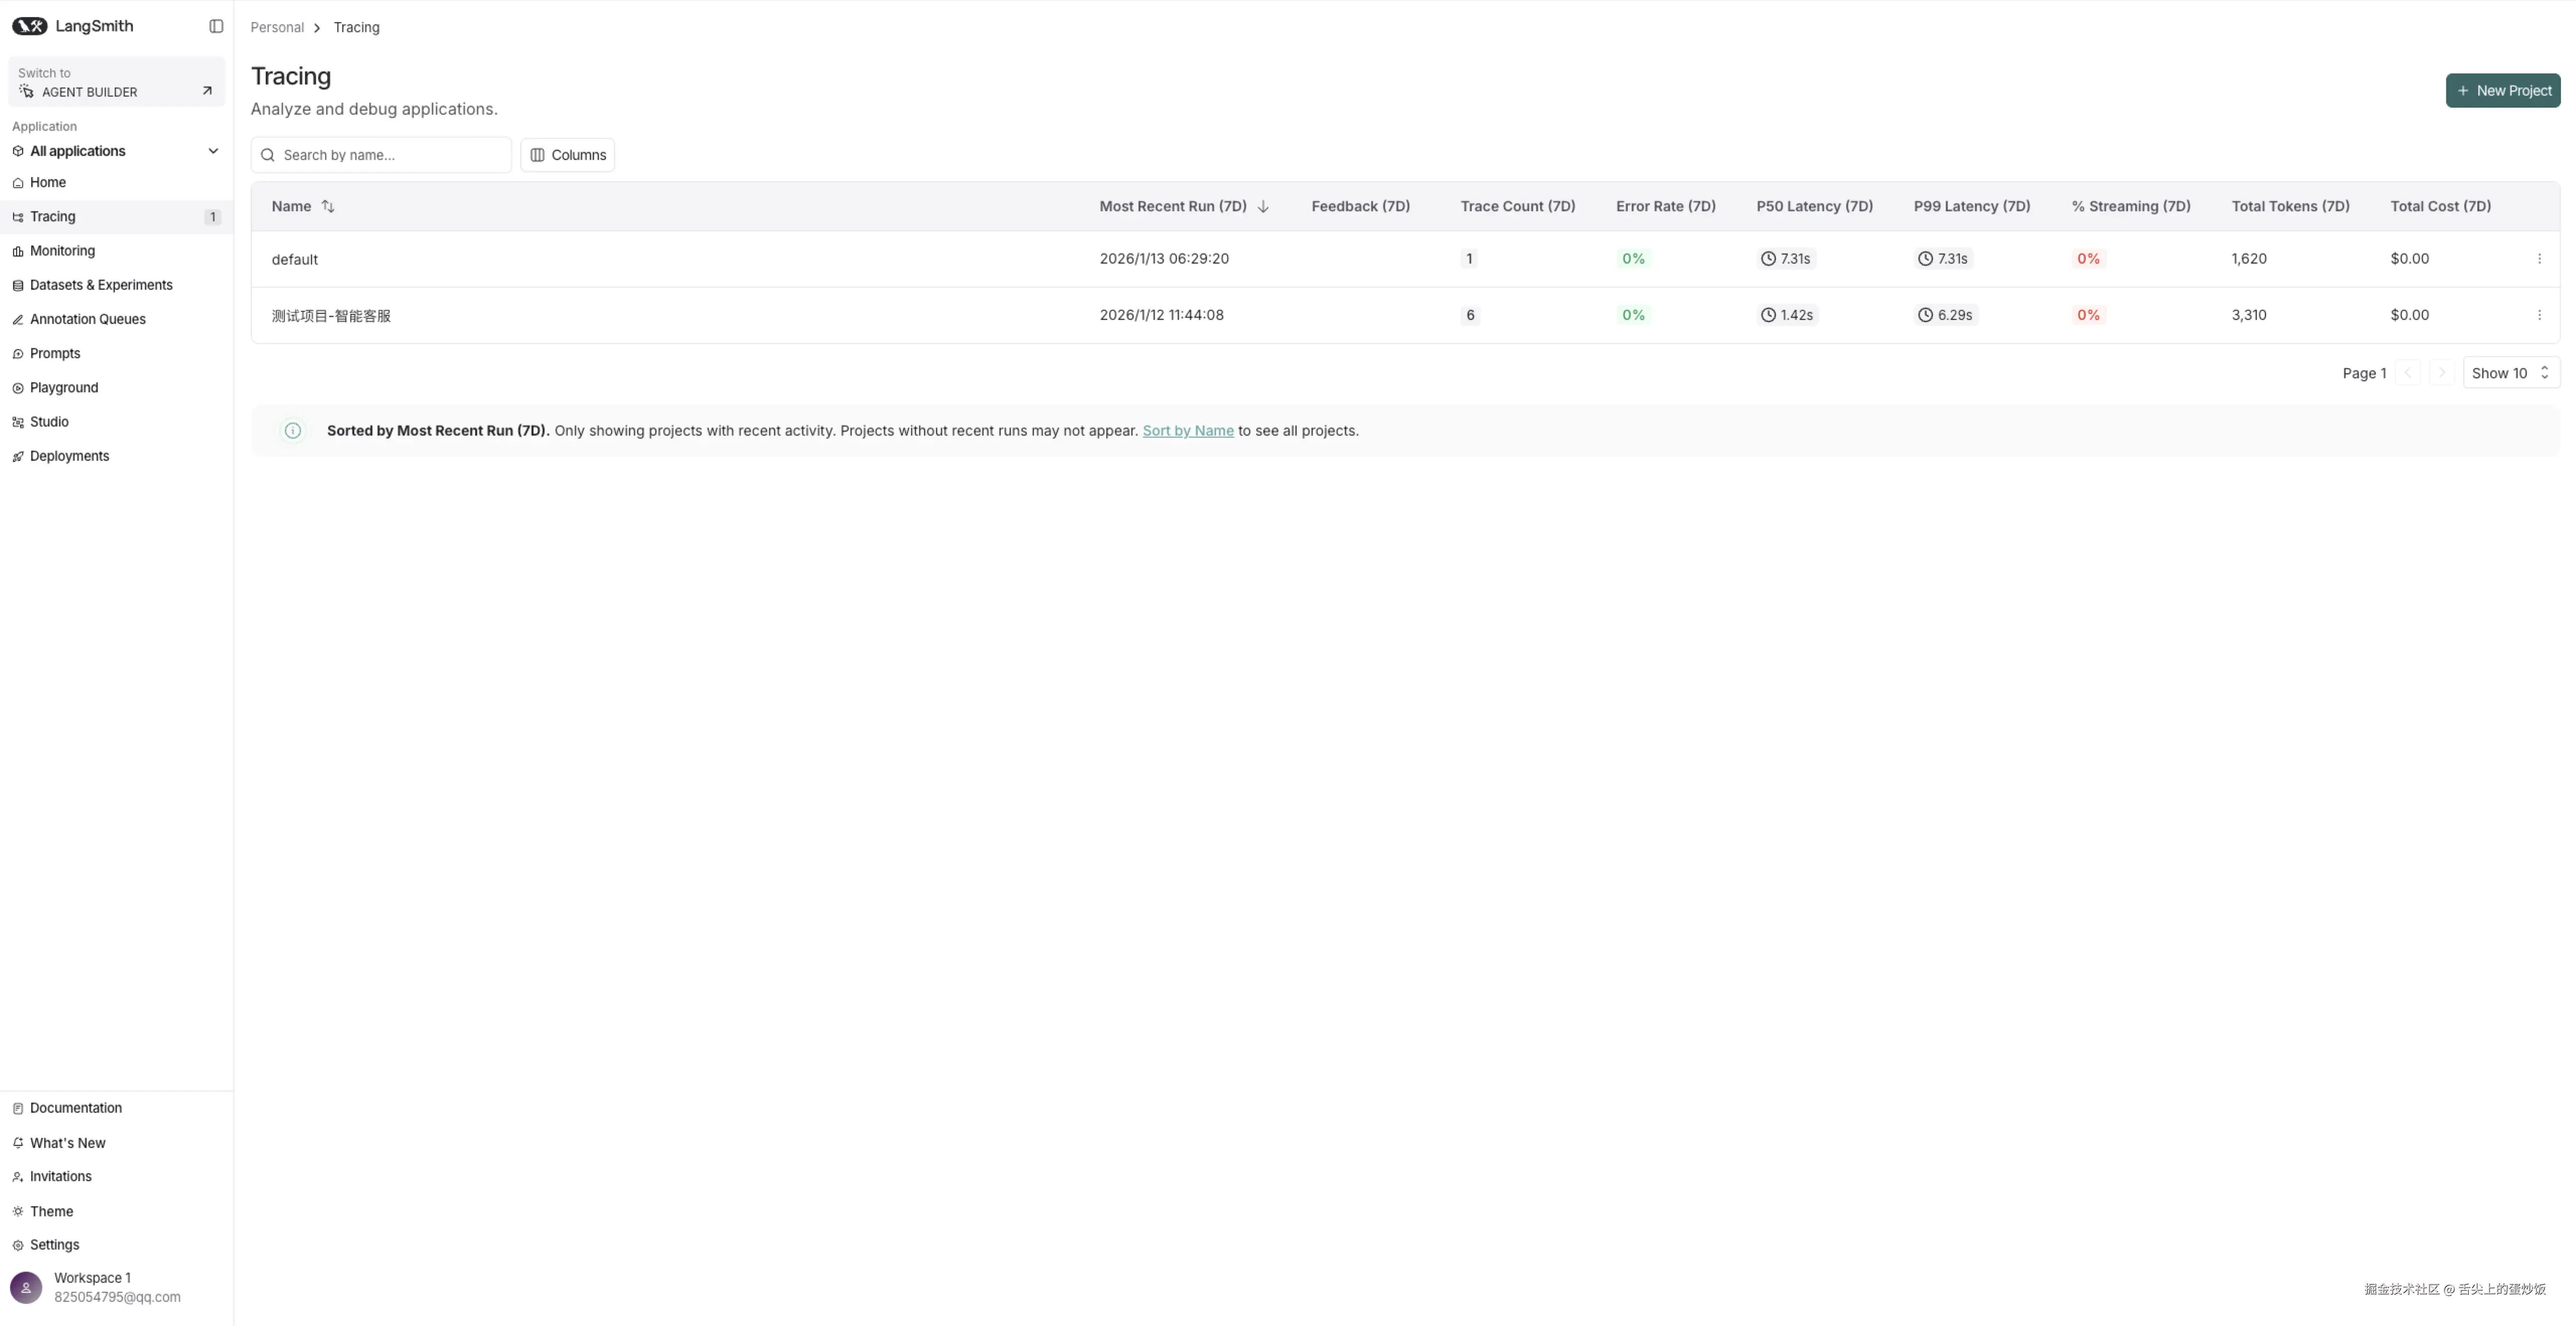Open Playground from the sidebar
The width and height of the screenshot is (2576, 1326).
[64, 388]
